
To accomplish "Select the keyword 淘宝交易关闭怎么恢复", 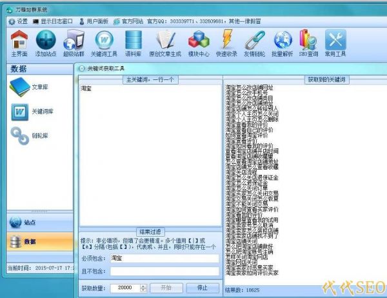I will pos(252,199).
